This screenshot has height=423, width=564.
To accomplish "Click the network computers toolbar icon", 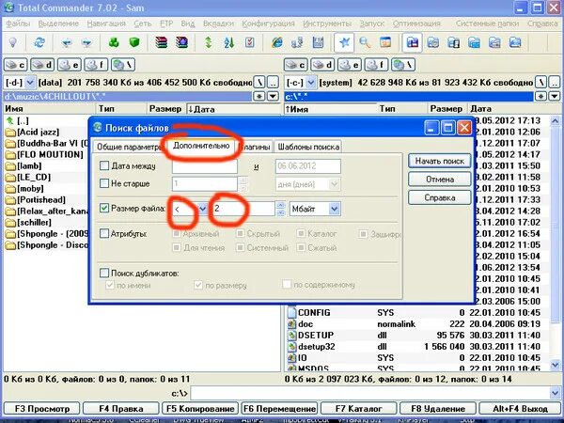I will [x=297, y=42].
